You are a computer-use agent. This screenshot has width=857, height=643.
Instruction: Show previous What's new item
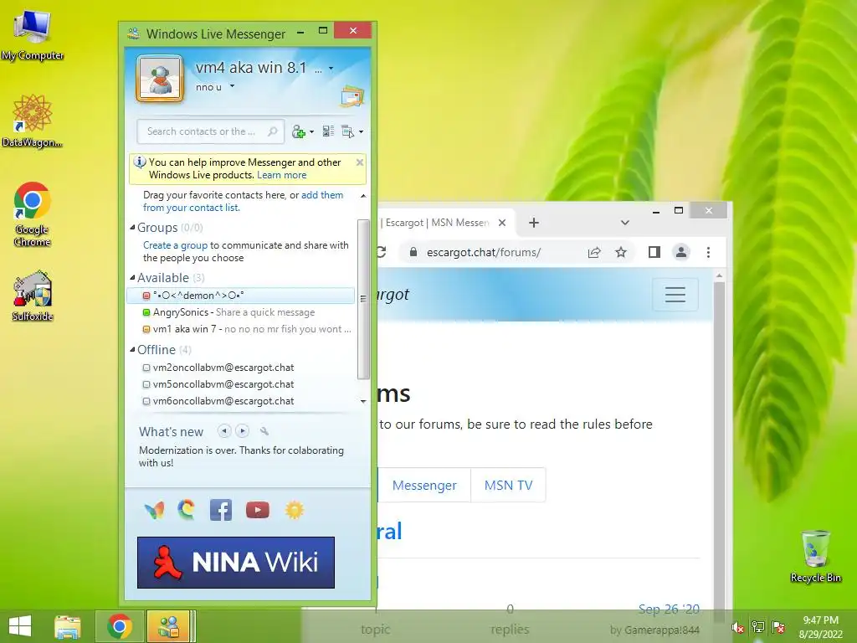(x=224, y=431)
